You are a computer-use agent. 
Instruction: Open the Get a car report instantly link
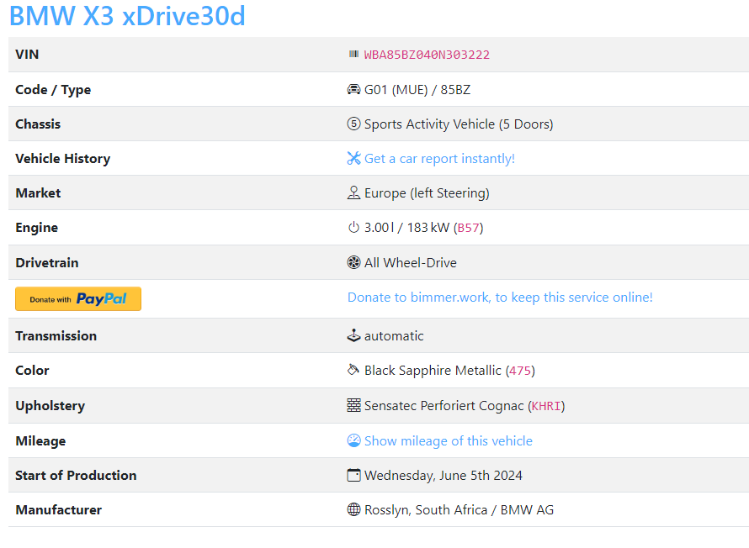[x=439, y=158]
